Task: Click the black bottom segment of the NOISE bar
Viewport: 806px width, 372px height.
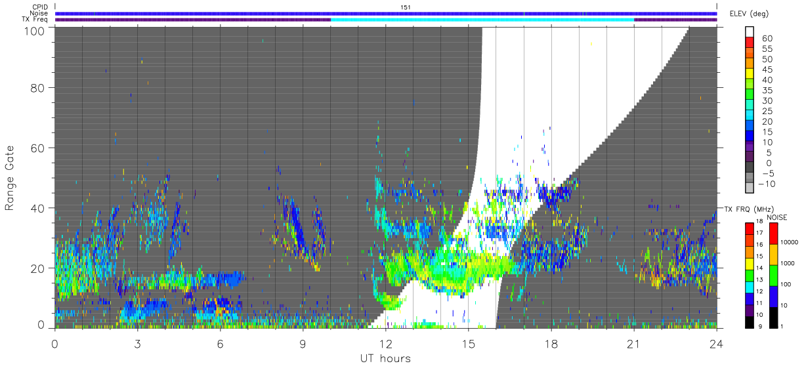Action: coord(773,317)
